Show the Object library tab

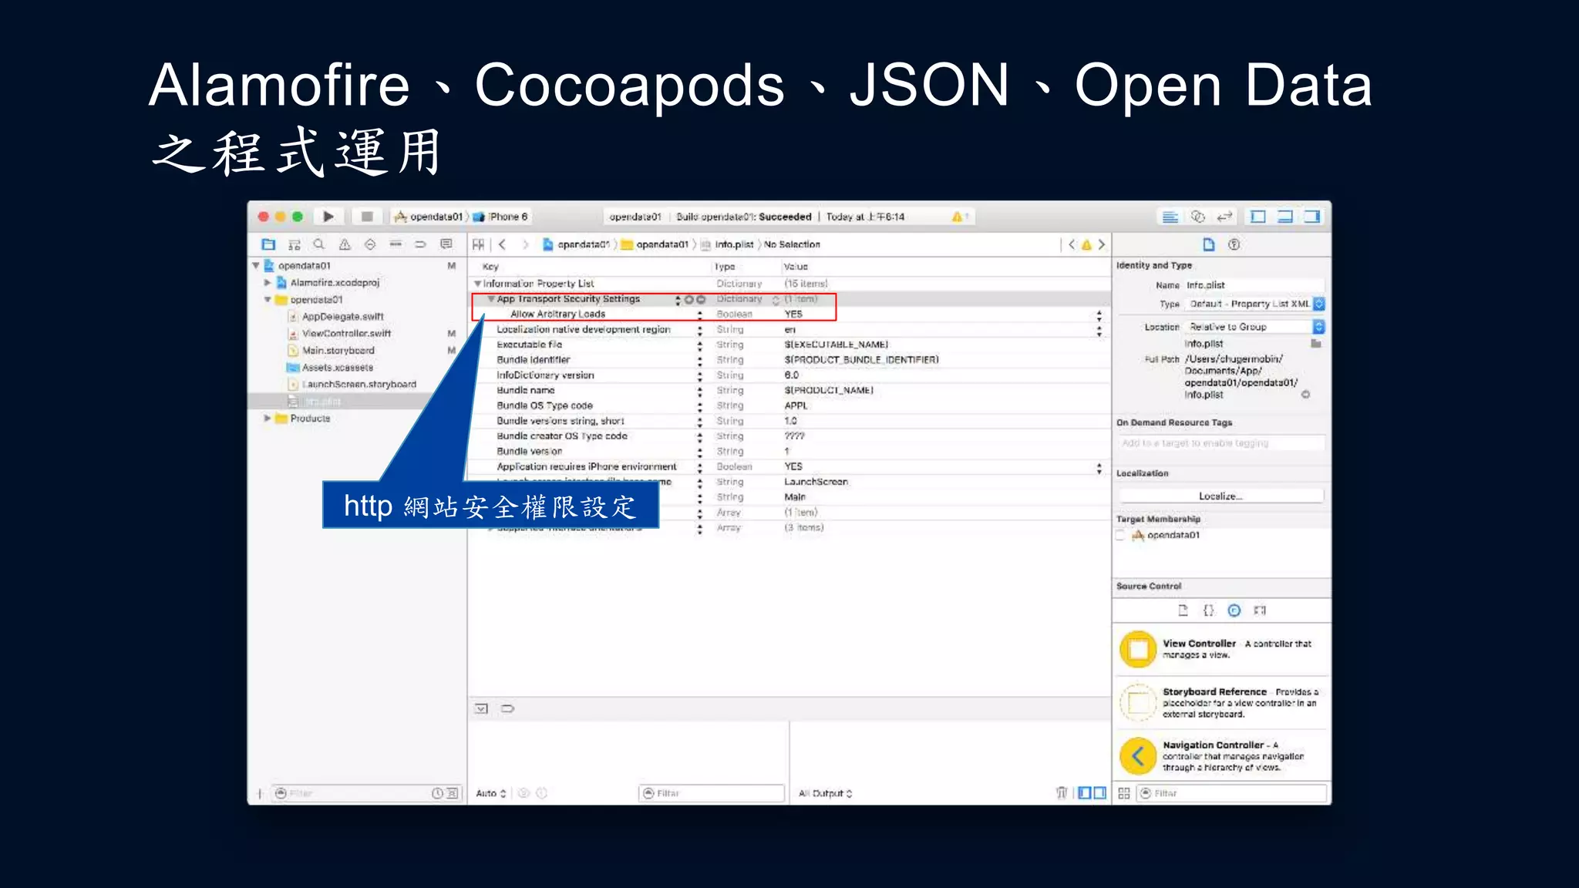coord(1234,610)
